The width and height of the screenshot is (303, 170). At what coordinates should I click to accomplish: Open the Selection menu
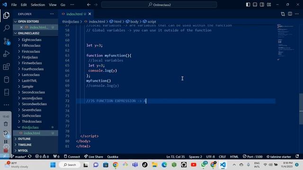tap(38, 5)
